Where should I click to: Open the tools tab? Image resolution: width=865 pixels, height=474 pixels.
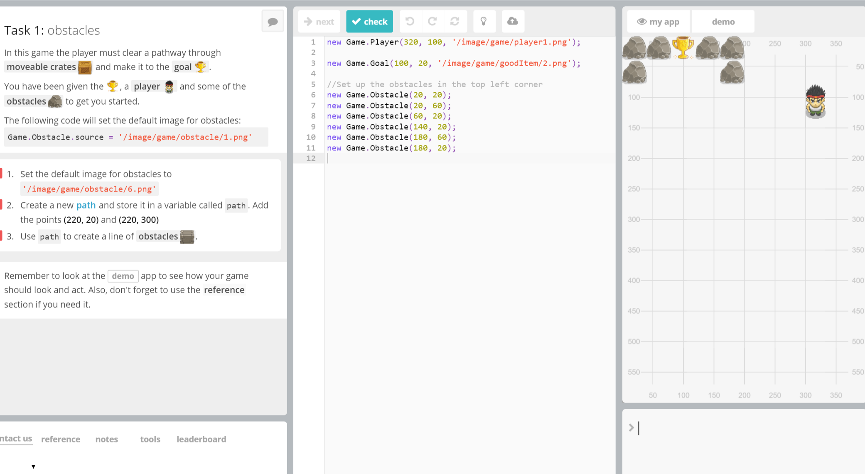[x=150, y=439]
